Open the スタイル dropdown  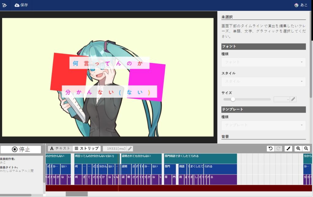(263, 81)
